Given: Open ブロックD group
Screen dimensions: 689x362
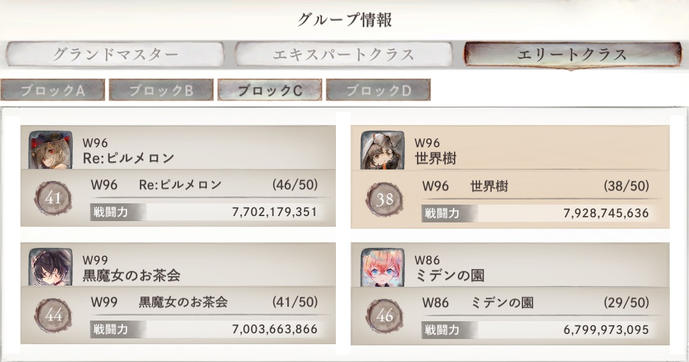Looking at the screenshot, I should [378, 90].
